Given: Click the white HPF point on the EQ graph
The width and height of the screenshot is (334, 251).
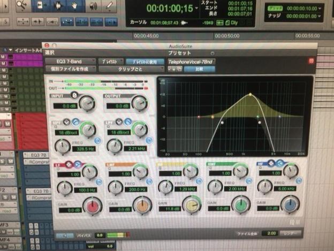Looking at the screenshot, I should (222, 123).
